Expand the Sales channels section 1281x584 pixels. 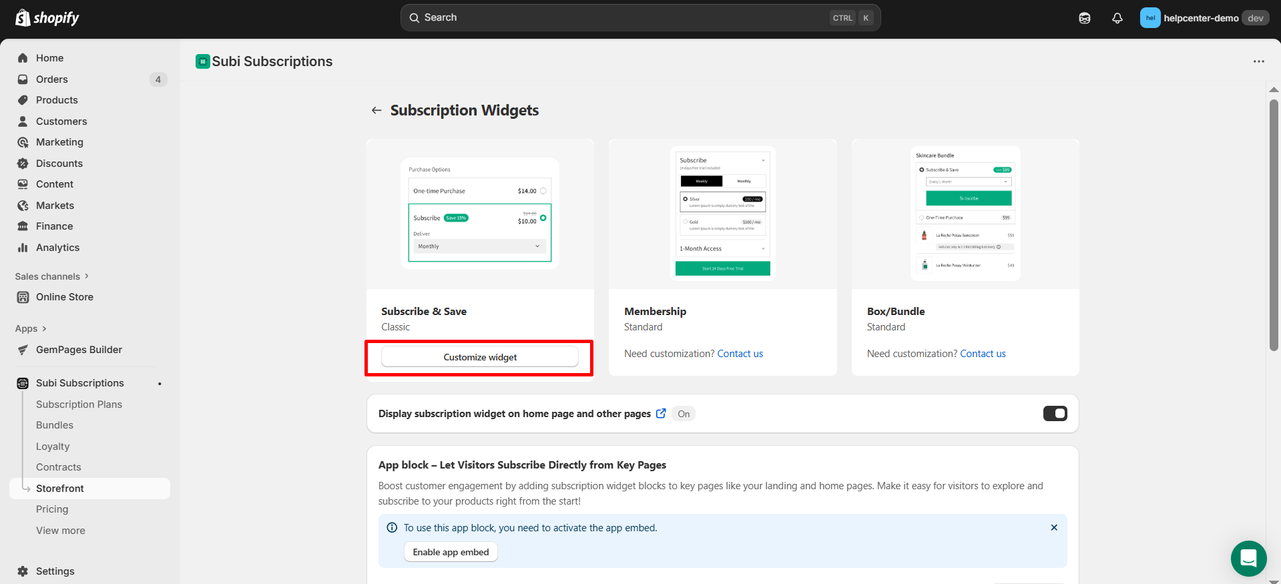point(52,276)
